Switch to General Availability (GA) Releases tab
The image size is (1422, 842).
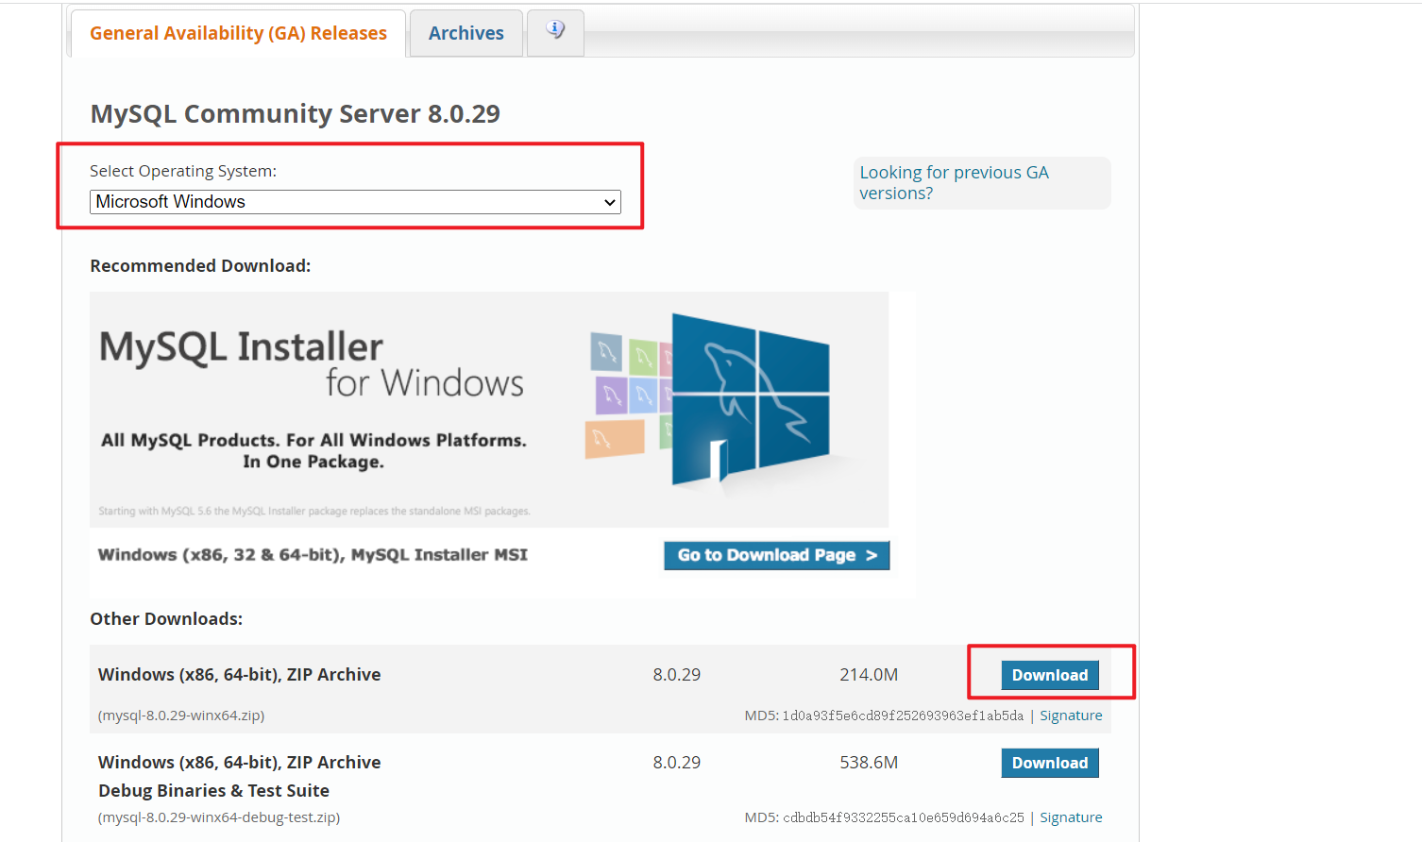(238, 33)
